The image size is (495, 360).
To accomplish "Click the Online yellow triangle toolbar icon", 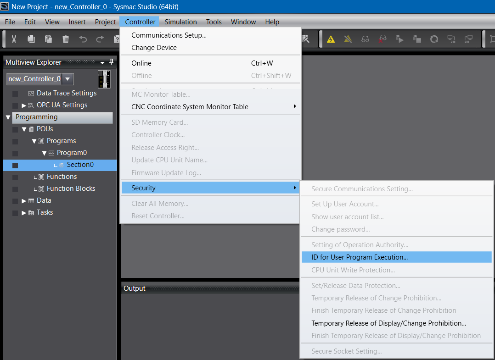I will click(331, 39).
